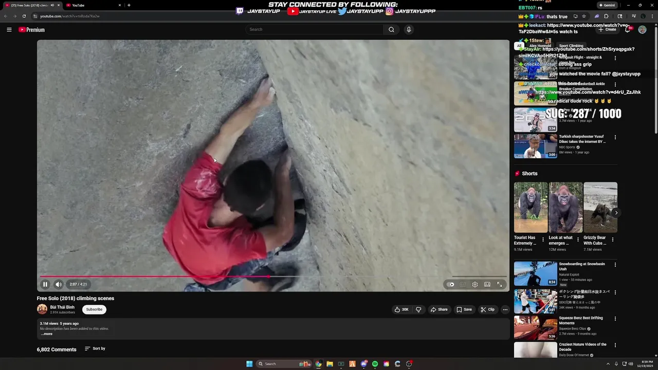
Task: Select the Sport Climbing filter chip
Action: point(571,46)
